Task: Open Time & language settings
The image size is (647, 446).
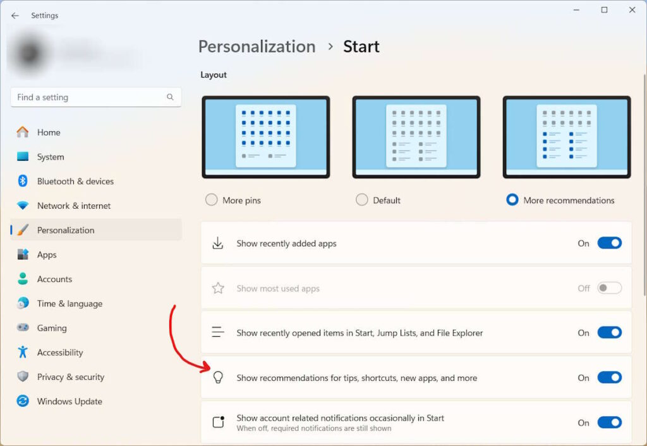Action: (96, 303)
